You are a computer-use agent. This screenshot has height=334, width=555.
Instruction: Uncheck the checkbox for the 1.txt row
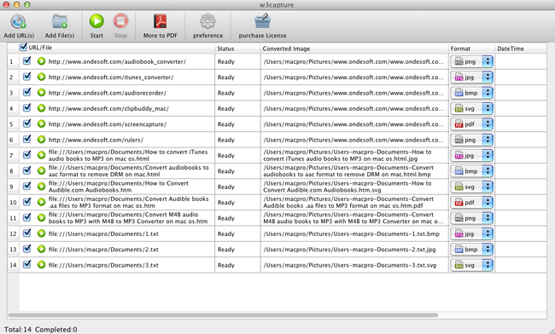pyautogui.click(x=27, y=233)
